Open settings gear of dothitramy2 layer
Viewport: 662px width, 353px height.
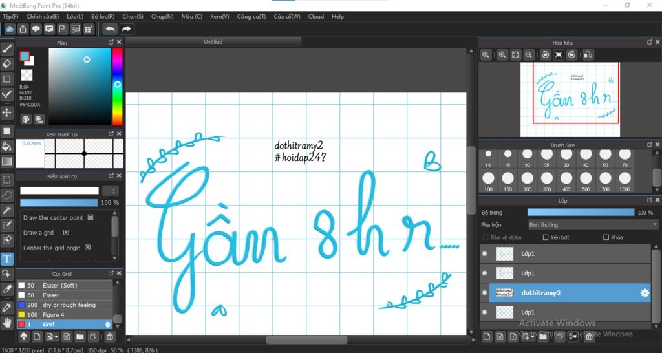(645, 293)
